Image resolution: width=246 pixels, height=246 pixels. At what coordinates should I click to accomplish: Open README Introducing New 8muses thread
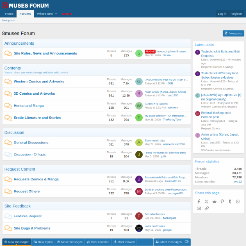[x=166, y=52]
